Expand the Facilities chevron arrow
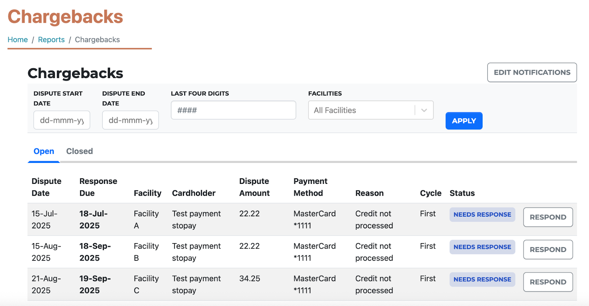 point(424,110)
